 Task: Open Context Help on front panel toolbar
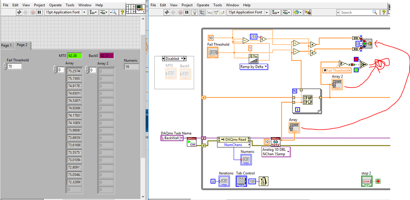[x=122, y=12]
